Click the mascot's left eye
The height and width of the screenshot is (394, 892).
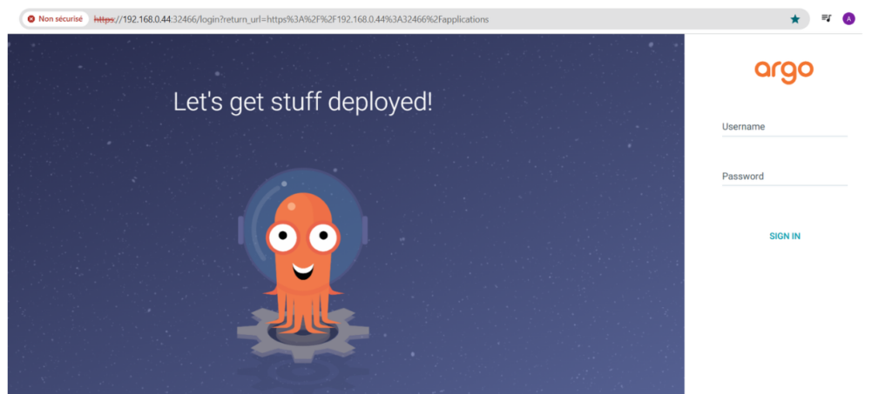pyautogui.click(x=282, y=236)
